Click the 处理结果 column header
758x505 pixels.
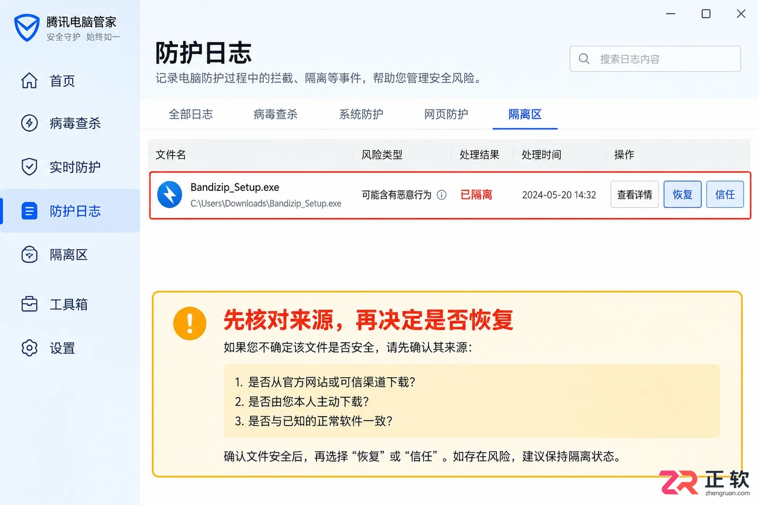click(x=479, y=155)
